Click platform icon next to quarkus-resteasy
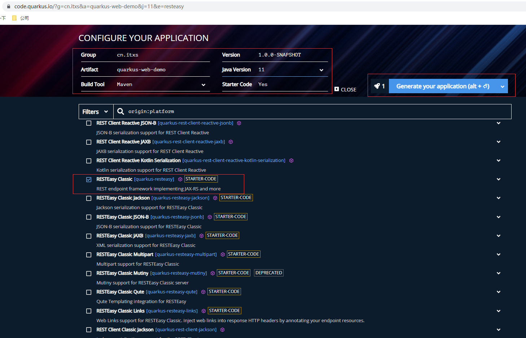The height and width of the screenshot is (338, 526). pyautogui.click(x=180, y=179)
